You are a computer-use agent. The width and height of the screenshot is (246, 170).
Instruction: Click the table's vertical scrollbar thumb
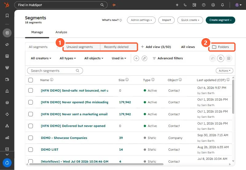click(x=233, y=97)
